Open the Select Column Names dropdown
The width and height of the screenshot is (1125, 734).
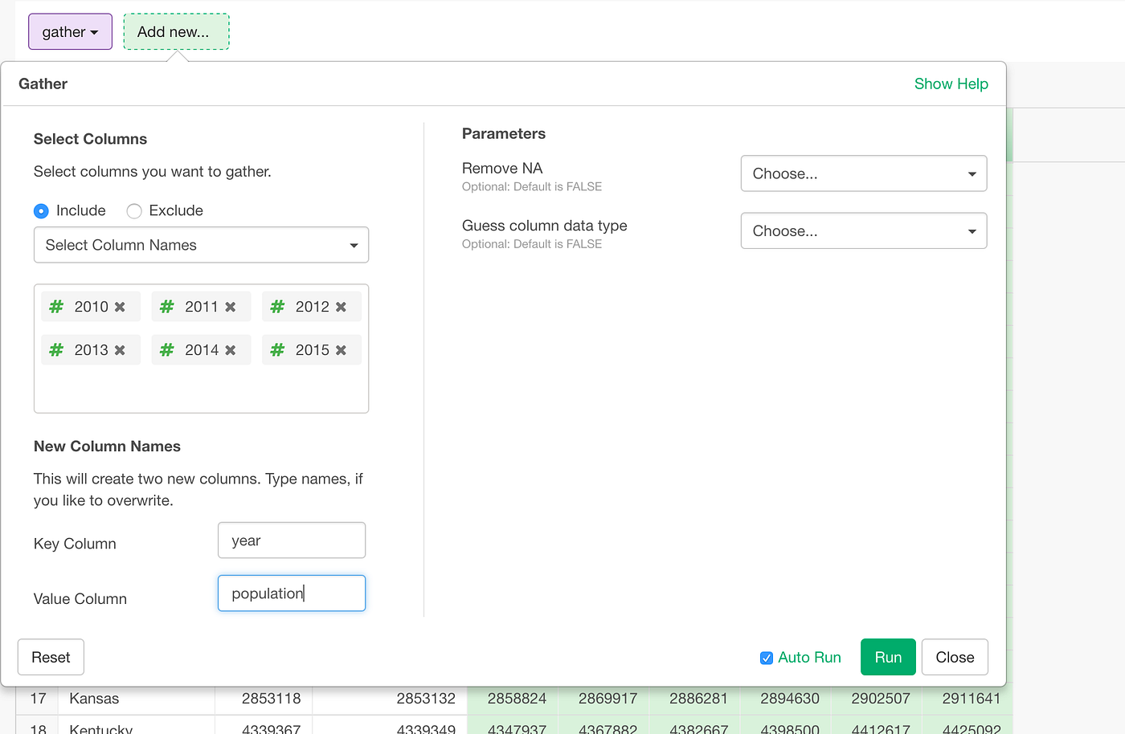[201, 245]
